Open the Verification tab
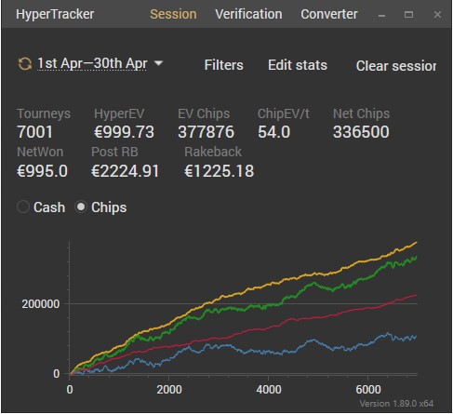This screenshot has height=414, width=453. 248,14
